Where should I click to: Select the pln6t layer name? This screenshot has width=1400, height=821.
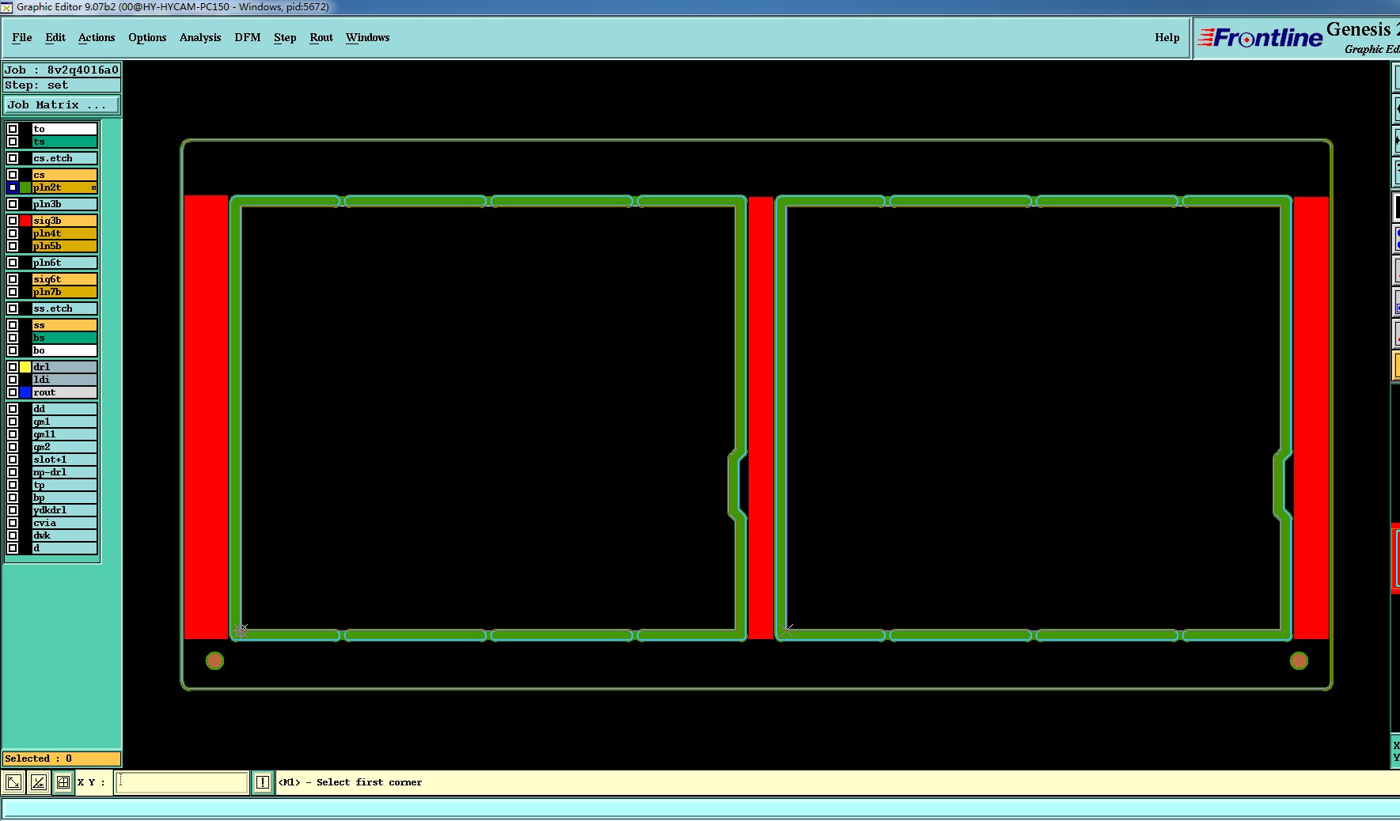[64, 263]
